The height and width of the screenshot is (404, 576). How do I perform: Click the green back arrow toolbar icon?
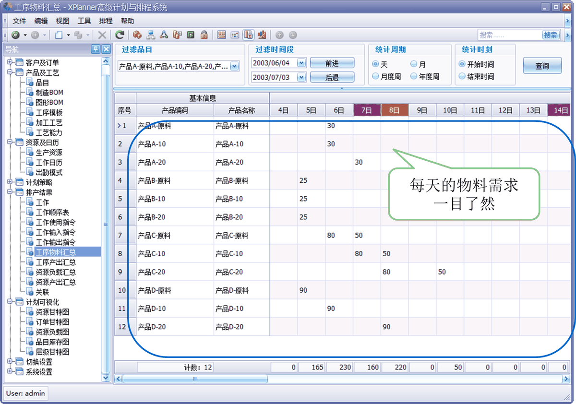tap(15, 35)
